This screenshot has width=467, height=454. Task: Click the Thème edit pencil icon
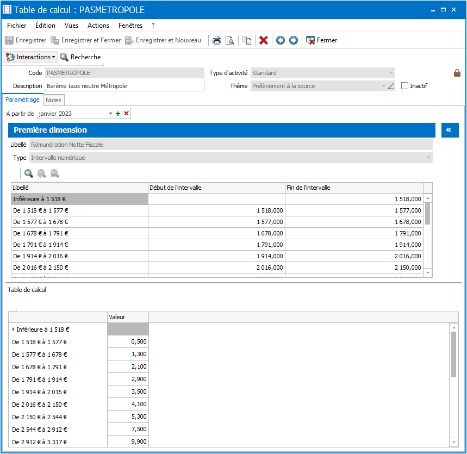point(391,86)
